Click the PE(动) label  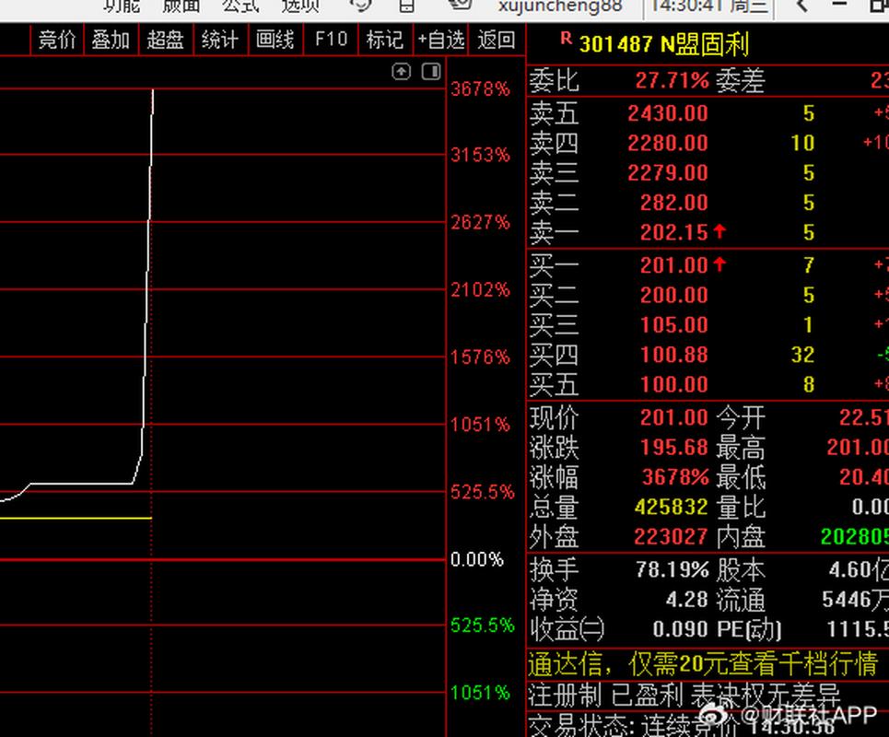click(x=749, y=629)
